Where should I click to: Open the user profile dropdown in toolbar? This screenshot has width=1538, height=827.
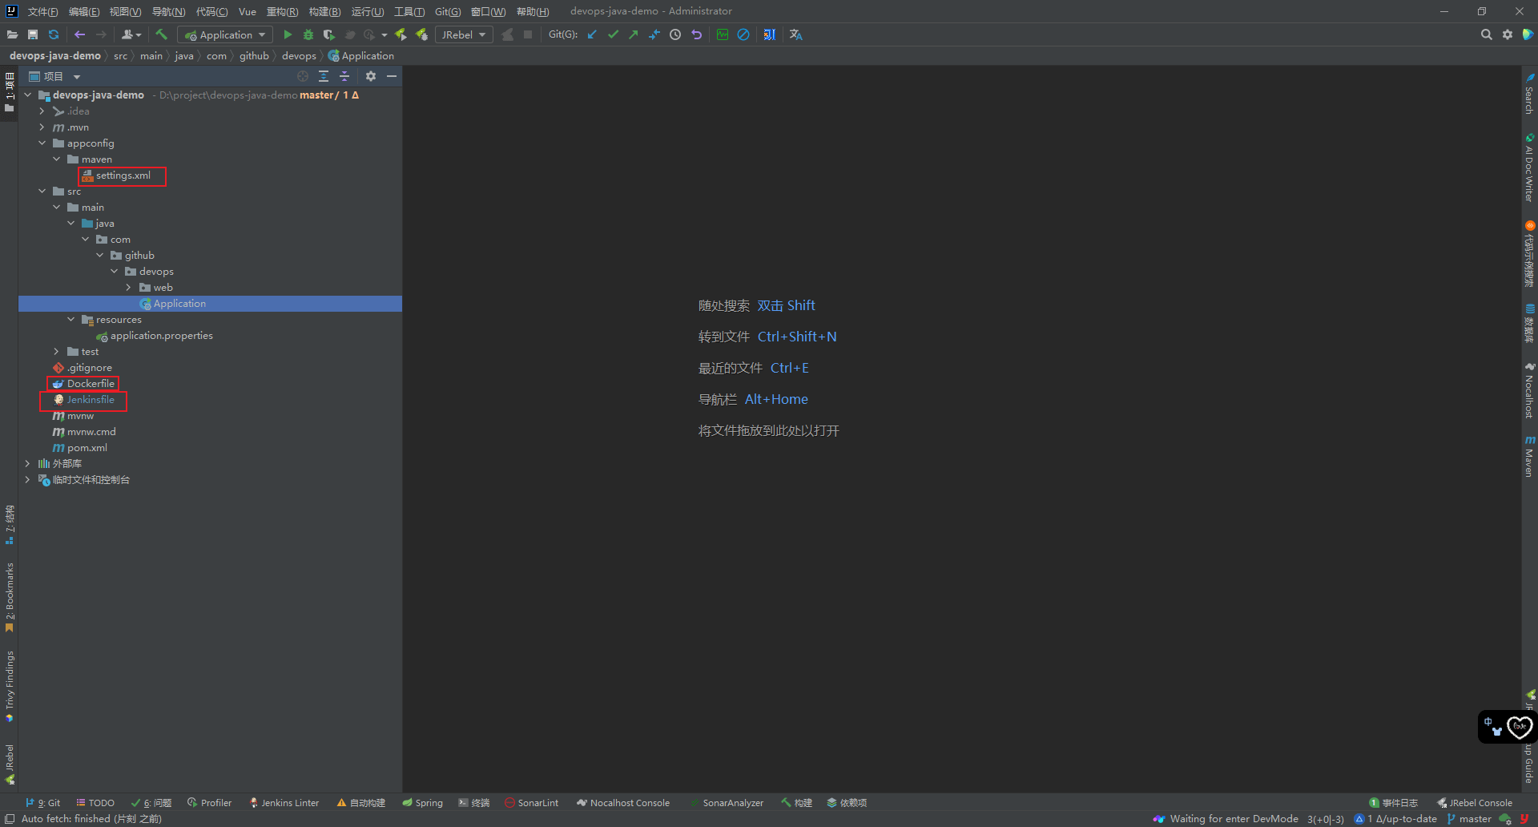pyautogui.click(x=131, y=34)
